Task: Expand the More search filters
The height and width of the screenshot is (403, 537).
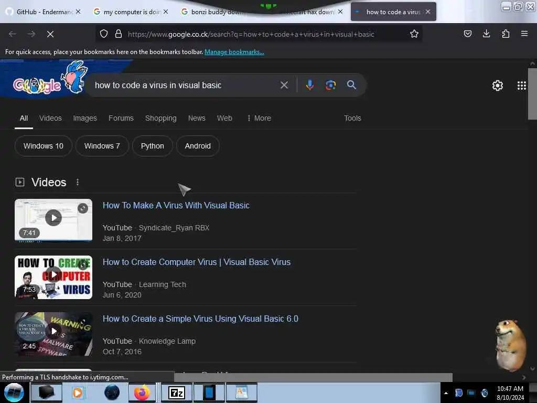Action: pyautogui.click(x=259, y=118)
